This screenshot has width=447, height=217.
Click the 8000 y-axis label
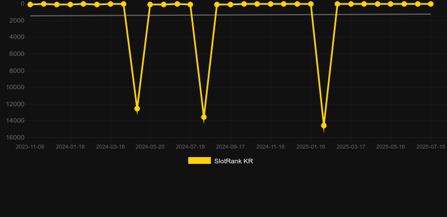(17, 71)
